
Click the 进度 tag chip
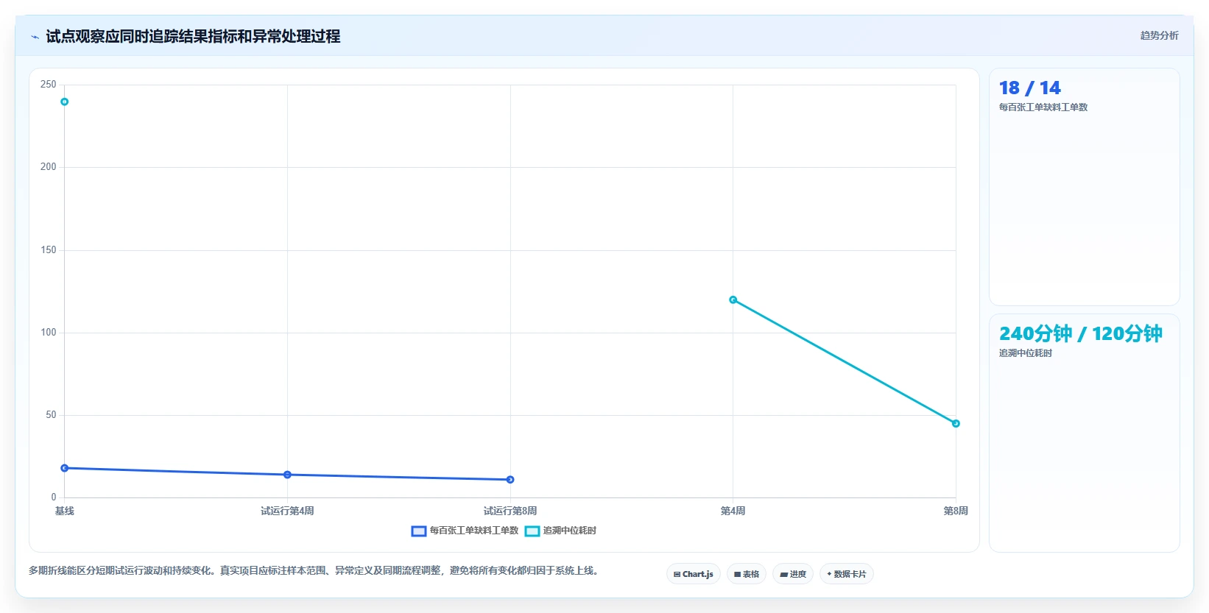point(793,574)
